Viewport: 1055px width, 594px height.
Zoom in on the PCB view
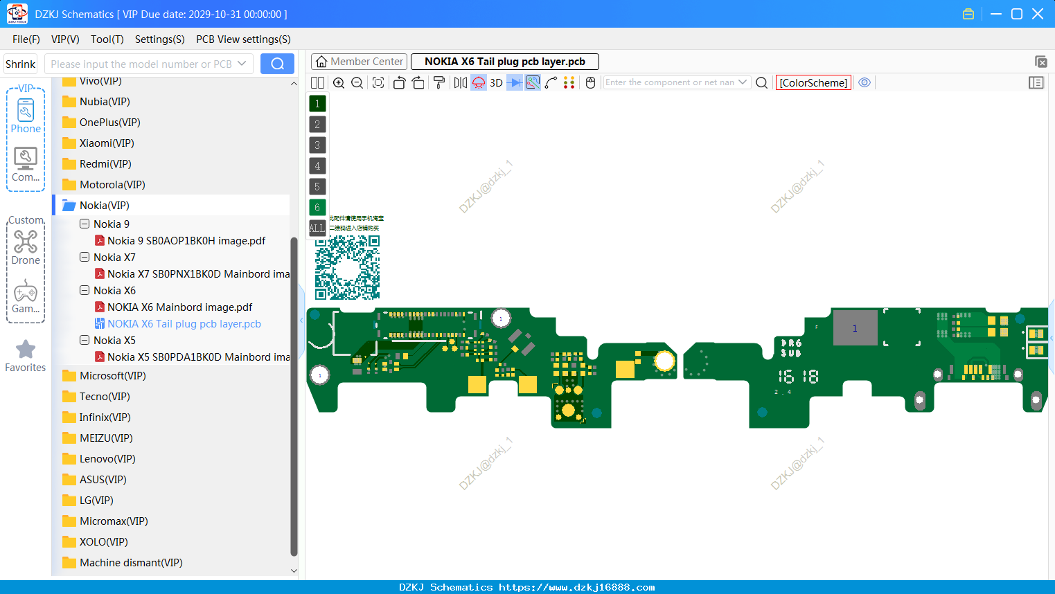pos(339,82)
